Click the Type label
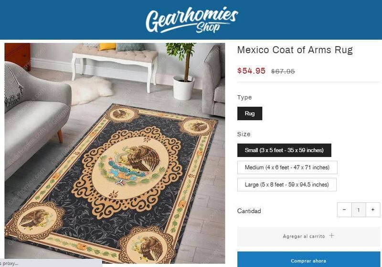Image resolution: width=382 pixels, height=267 pixels. 244,98
